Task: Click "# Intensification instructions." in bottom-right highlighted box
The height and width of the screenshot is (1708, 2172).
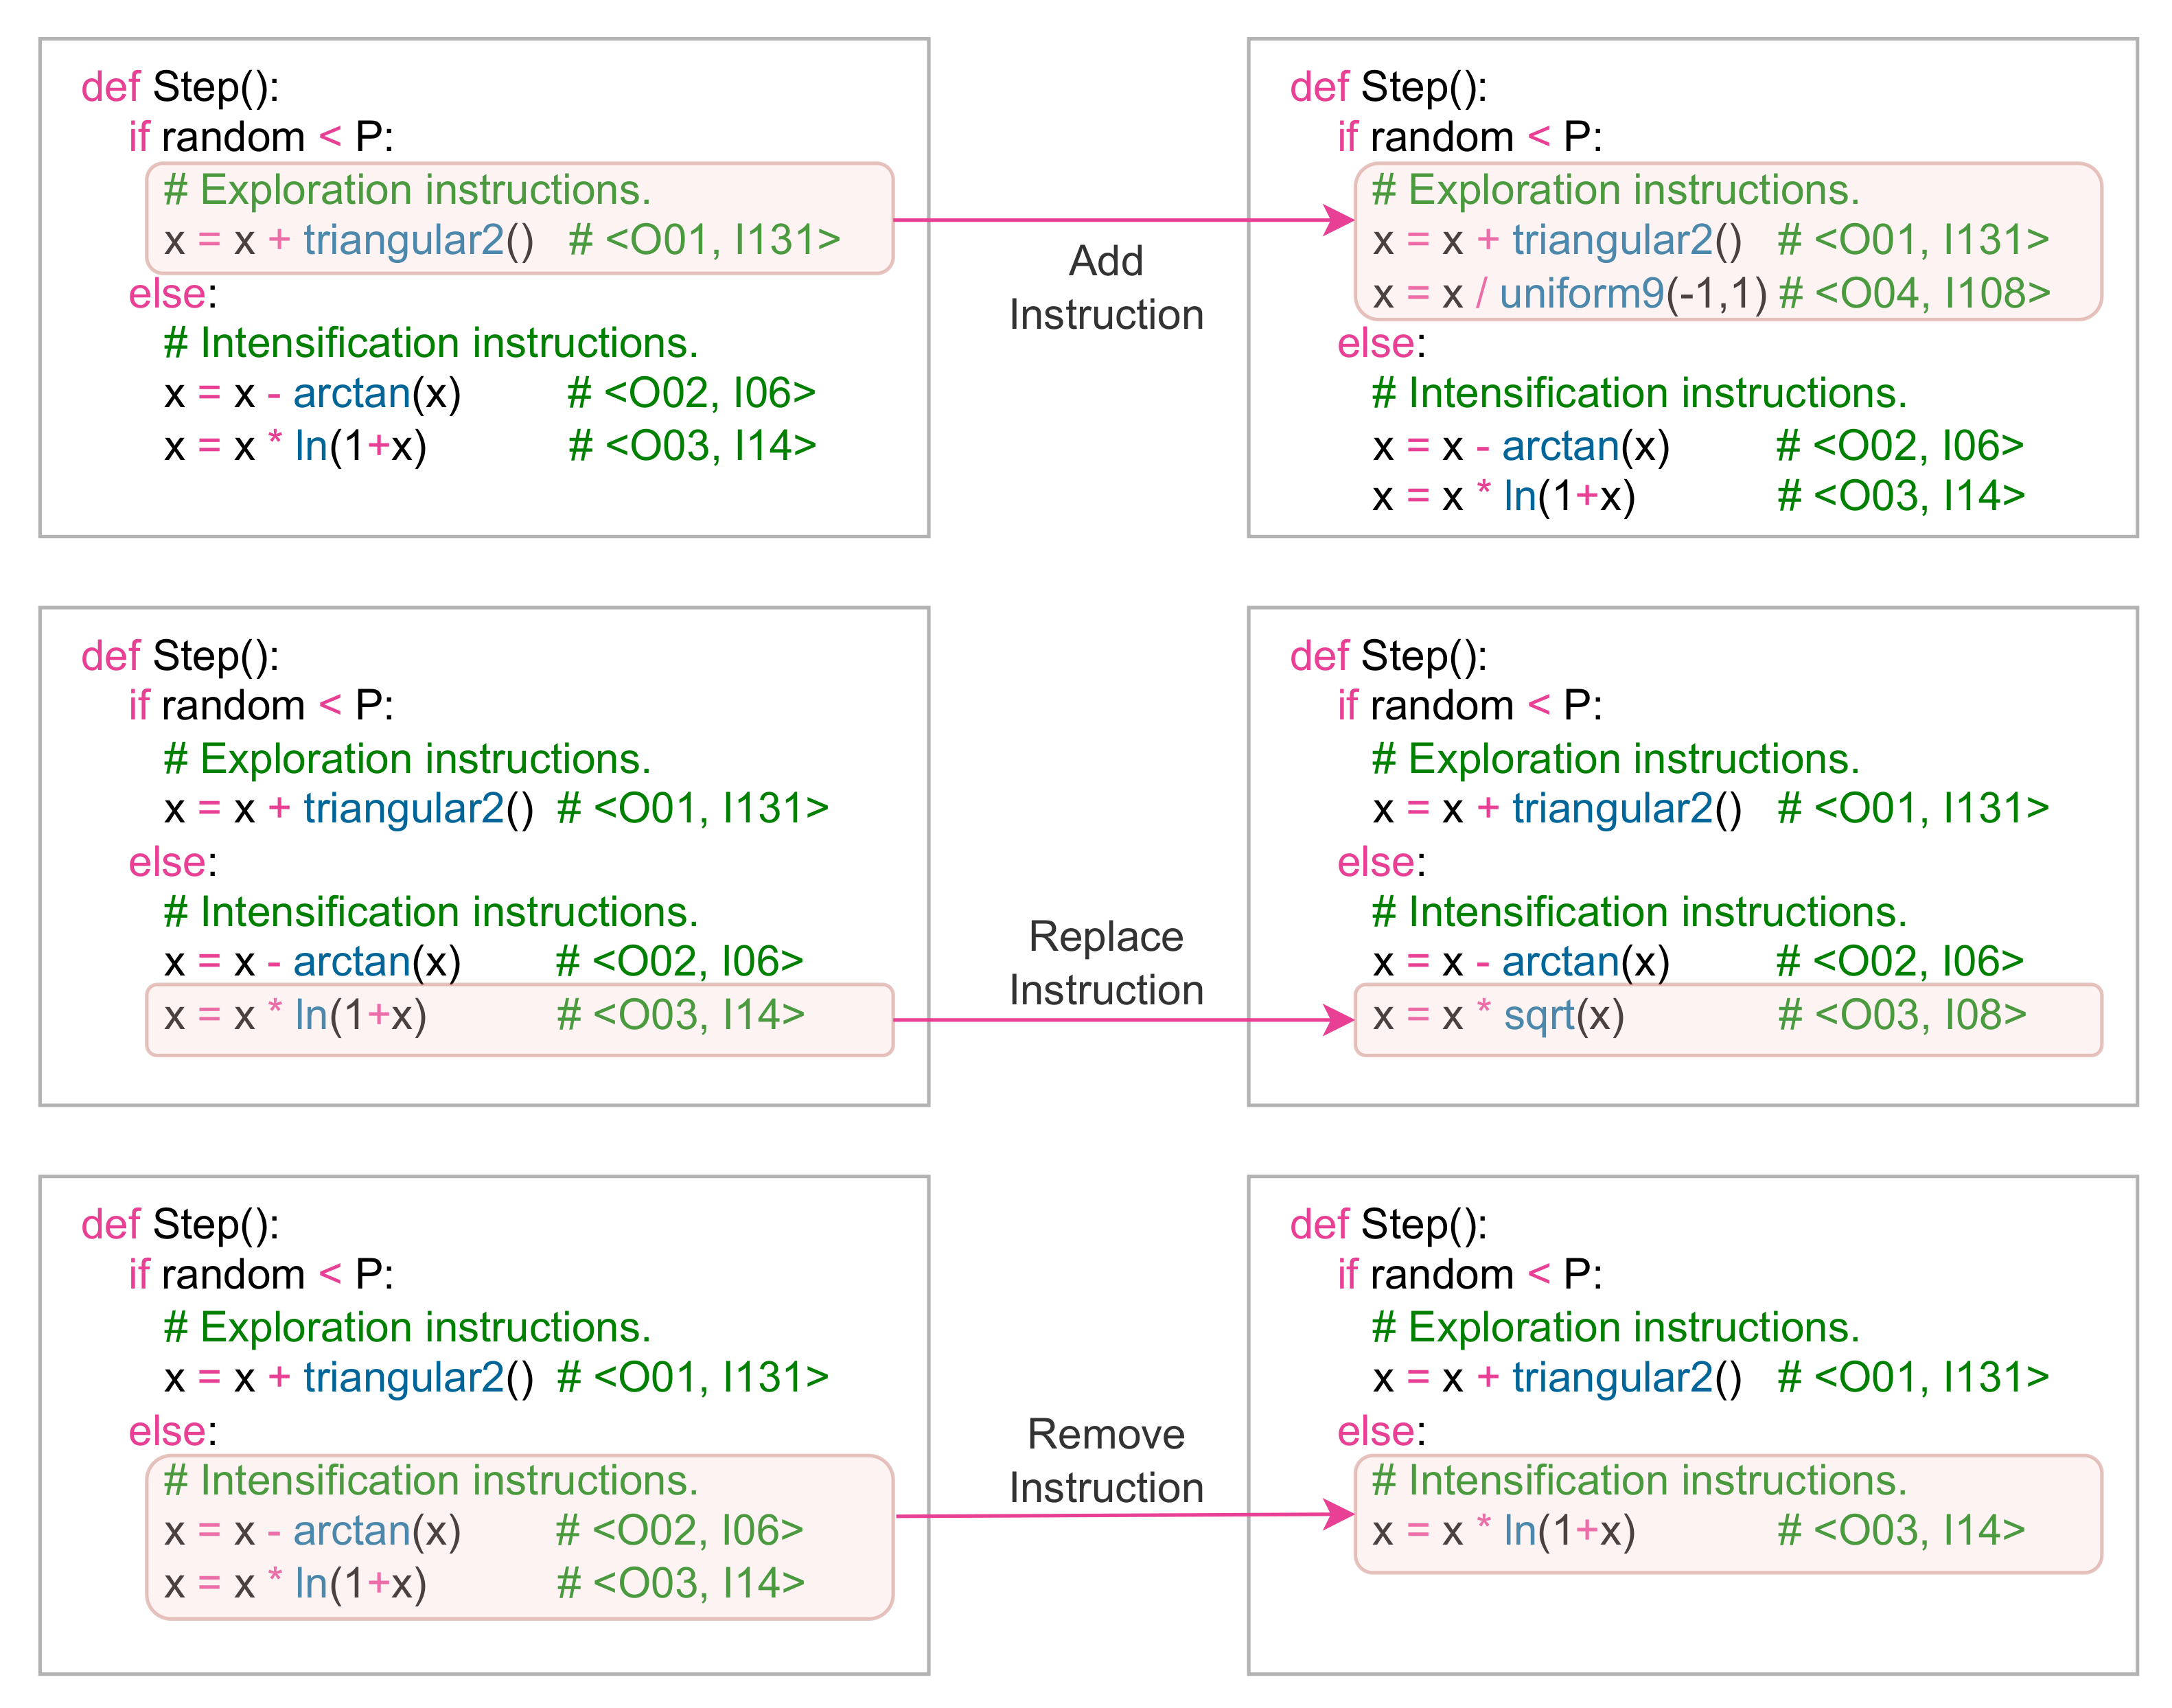Action: pyautogui.click(x=1639, y=1481)
